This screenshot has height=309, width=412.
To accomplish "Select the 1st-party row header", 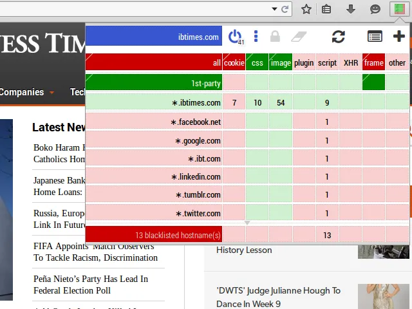I will [154, 83].
